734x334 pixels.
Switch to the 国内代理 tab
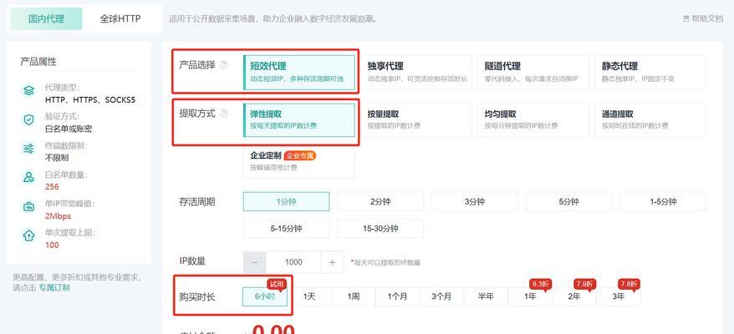46,19
